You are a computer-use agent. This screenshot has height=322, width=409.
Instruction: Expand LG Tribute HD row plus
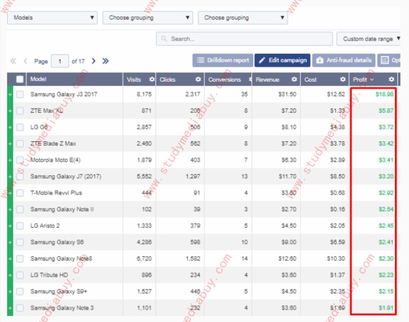10,275
